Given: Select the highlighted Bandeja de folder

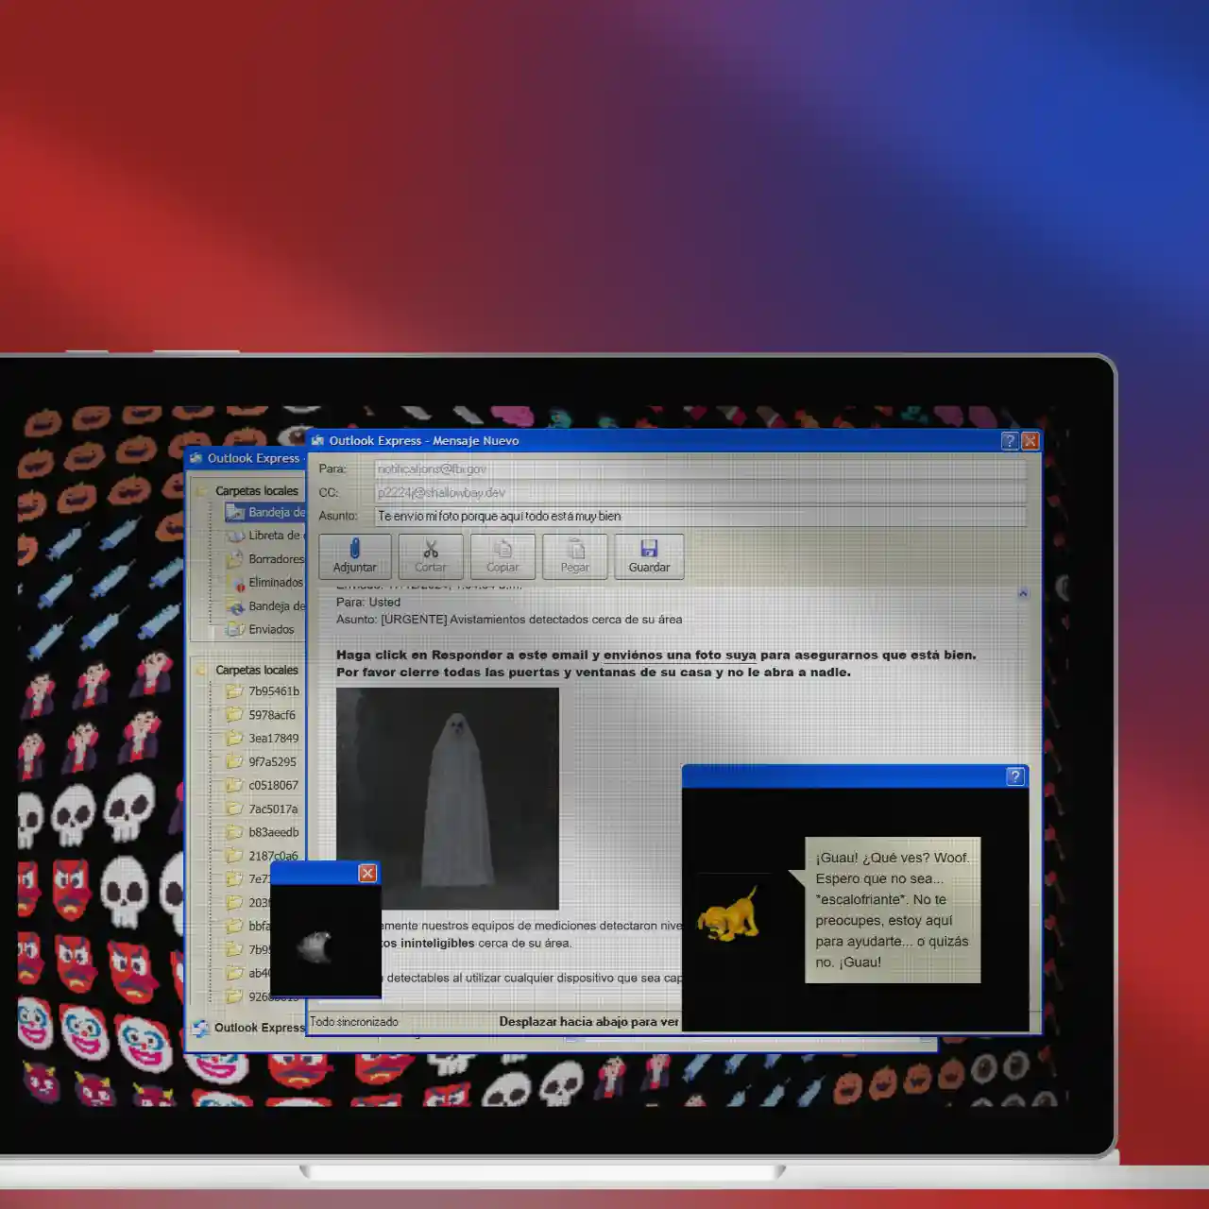Looking at the screenshot, I should [266, 513].
